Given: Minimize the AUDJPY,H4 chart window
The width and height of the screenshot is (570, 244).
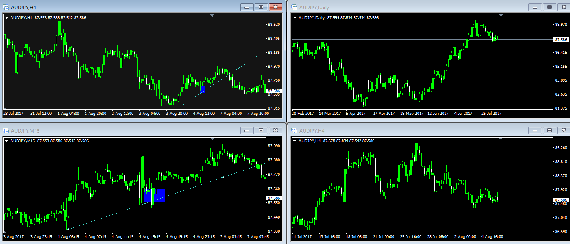Looking at the screenshot, I should (535, 130).
